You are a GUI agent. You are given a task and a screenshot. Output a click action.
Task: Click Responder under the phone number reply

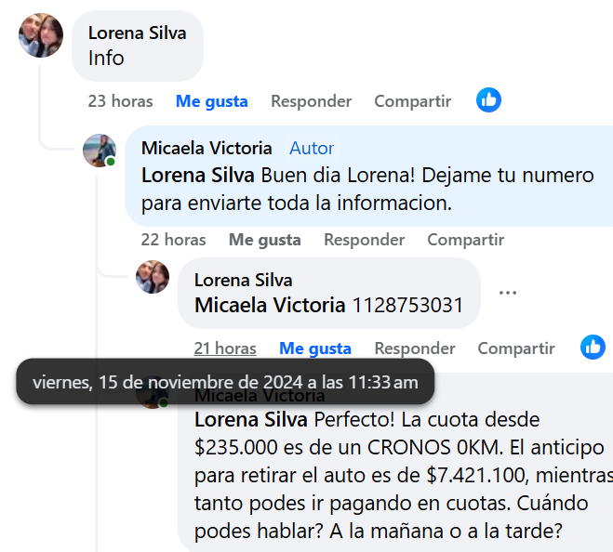pyautogui.click(x=414, y=348)
